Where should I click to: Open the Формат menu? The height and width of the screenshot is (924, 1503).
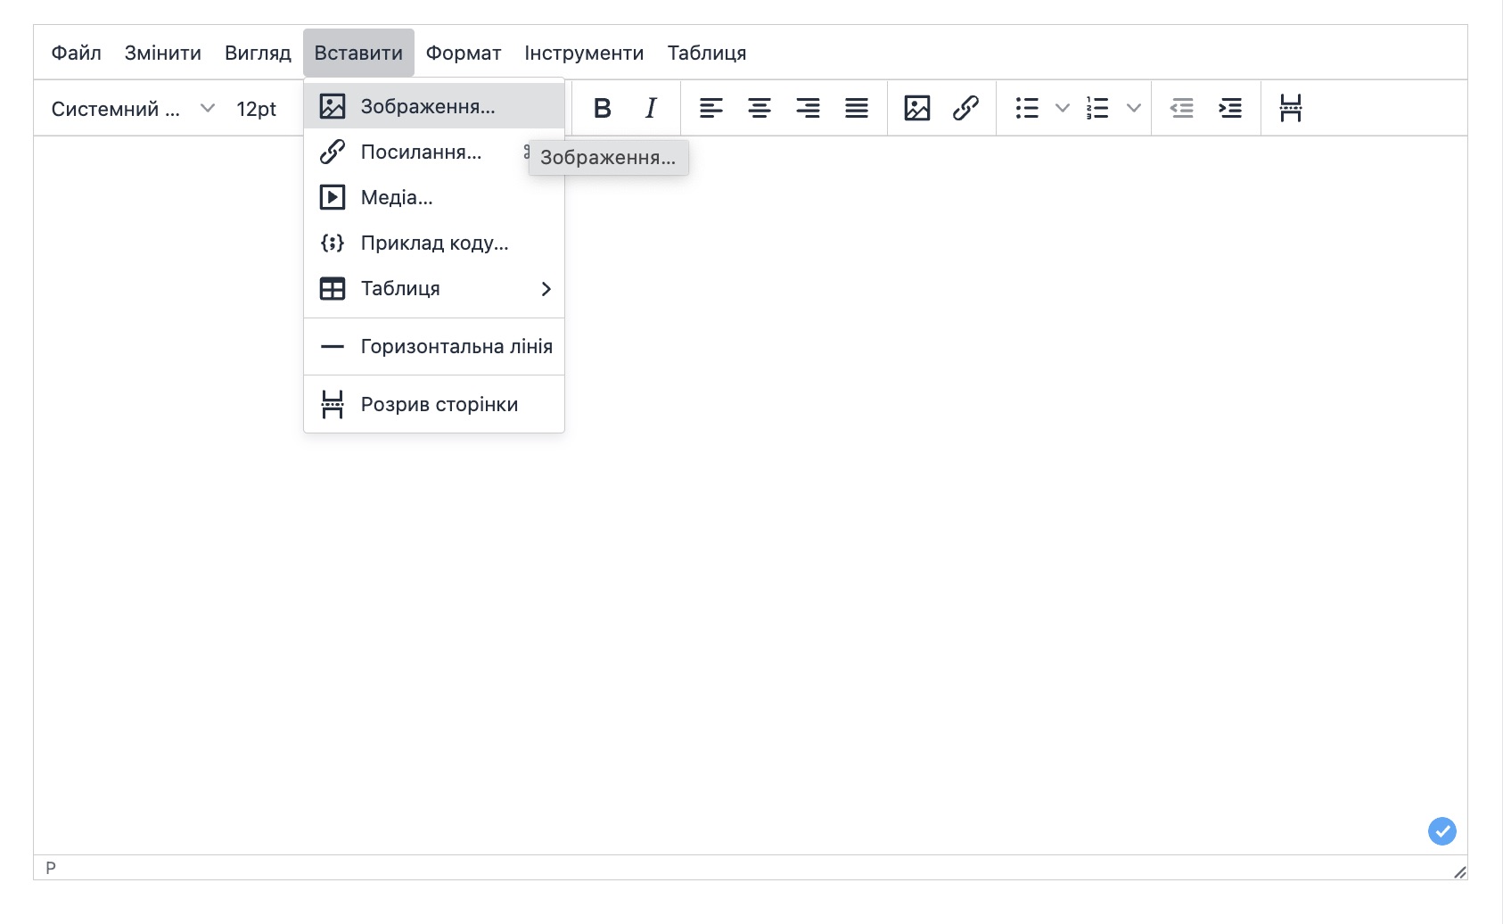click(463, 53)
